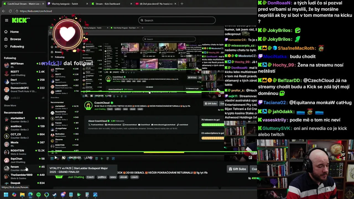The height and width of the screenshot is (199, 354).
Task: Open austincs recommended channel
Action: click(x=24, y=128)
